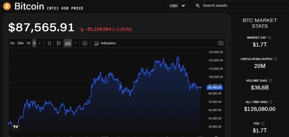Image resolution: width=289 pixels, height=137 pixels.
Task: Click the Volume (24H) info icon
Action: 270,81
